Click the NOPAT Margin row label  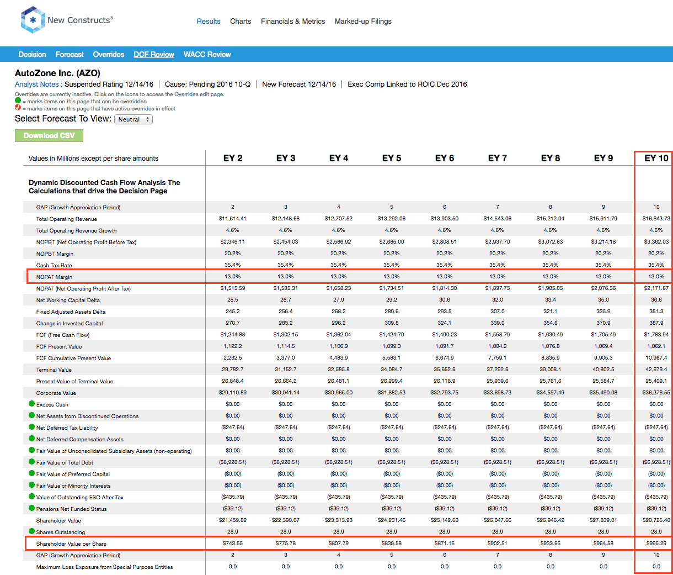click(x=54, y=277)
